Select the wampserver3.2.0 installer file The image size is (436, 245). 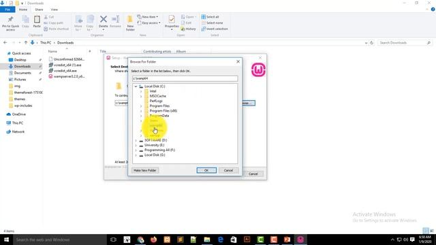pyautogui.click(x=69, y=76)
